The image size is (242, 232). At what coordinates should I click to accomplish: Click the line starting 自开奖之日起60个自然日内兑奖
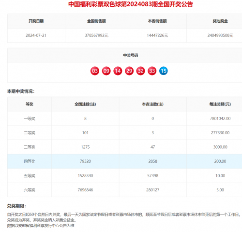[124, 215]
